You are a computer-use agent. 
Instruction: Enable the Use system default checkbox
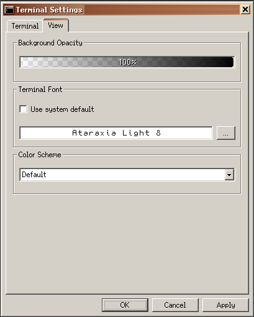23,109
